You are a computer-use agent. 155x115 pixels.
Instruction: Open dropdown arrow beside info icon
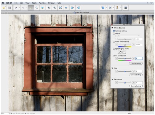click(107, 8)
